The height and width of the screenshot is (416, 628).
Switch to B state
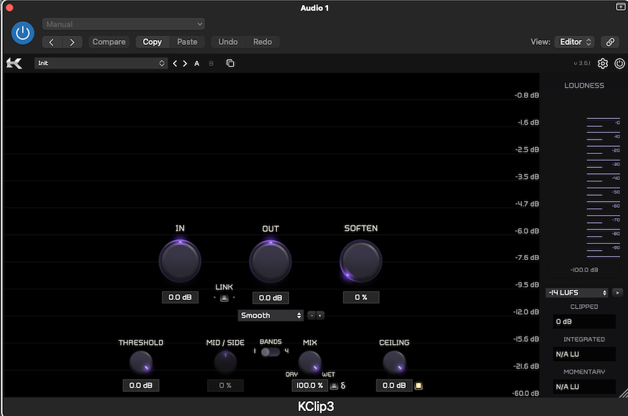click(x=211, y=63)
